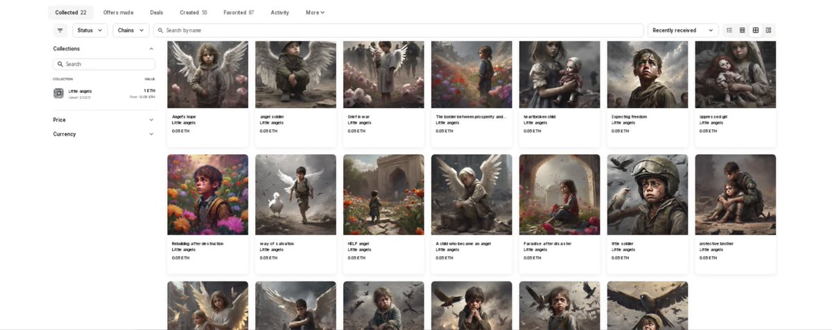Open the Favorited tab
Screen dimensions: 832x330
[239, 12]
